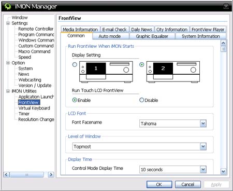Click the tree pane scroll right arrow

coord(51,174)
